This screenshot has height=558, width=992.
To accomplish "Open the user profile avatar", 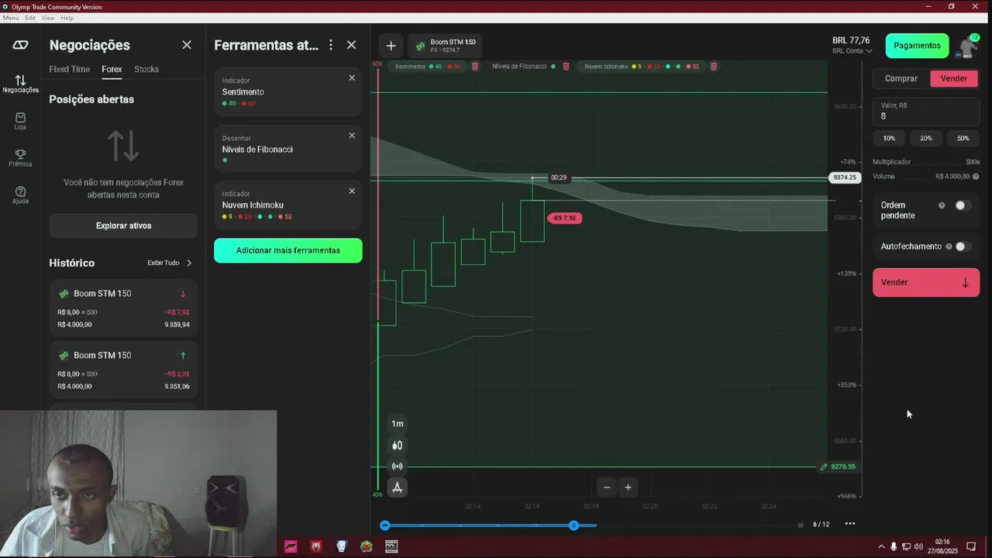I will [968, 46].
